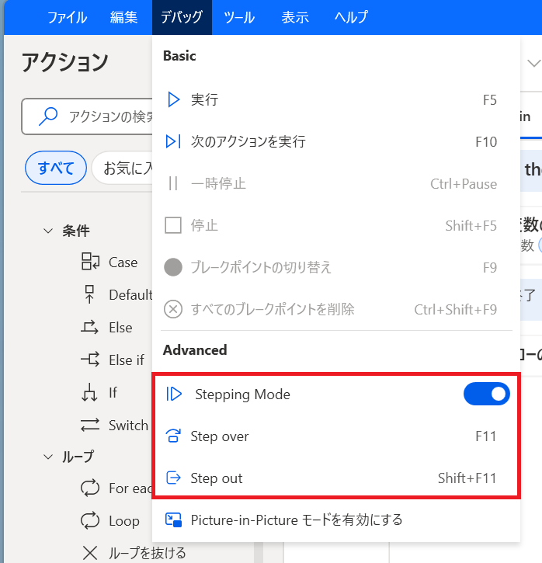Click the Case action icon

90,262
